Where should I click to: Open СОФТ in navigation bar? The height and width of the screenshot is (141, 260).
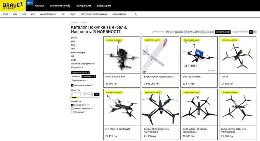point(72,15)
